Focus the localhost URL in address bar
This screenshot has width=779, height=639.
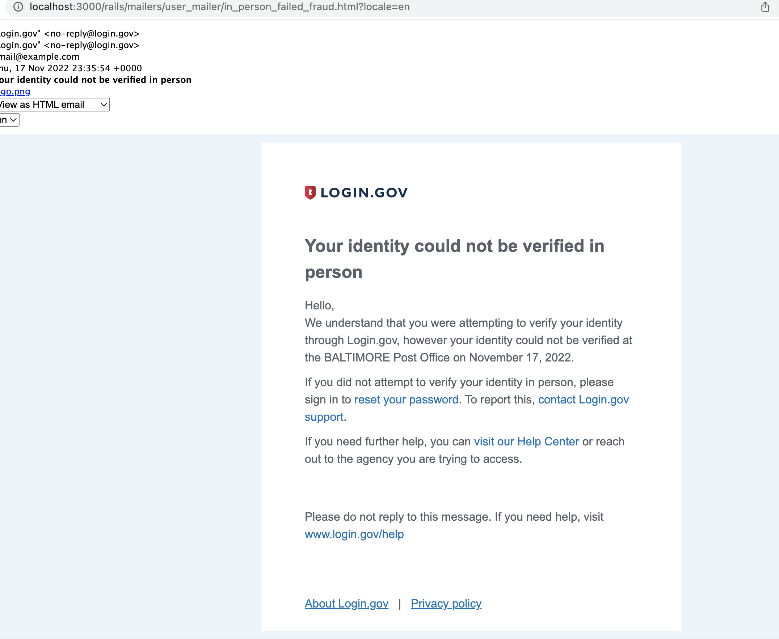pyautogui.click(x=219, y=7)
